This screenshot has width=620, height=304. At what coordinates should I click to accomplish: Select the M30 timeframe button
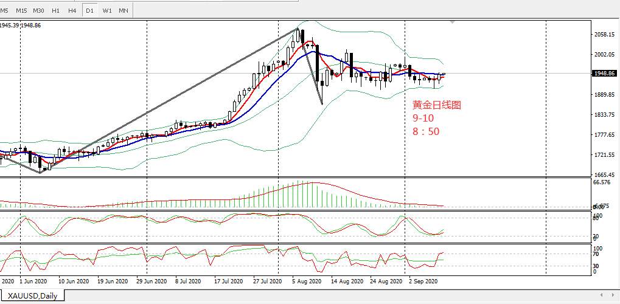pos(38,11)
